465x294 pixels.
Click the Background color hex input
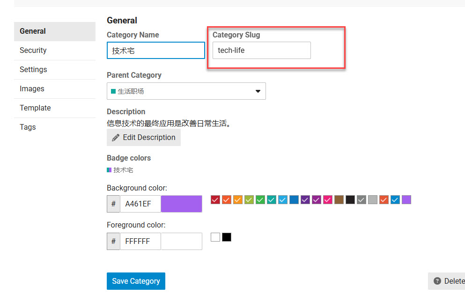tap(140, 204)
